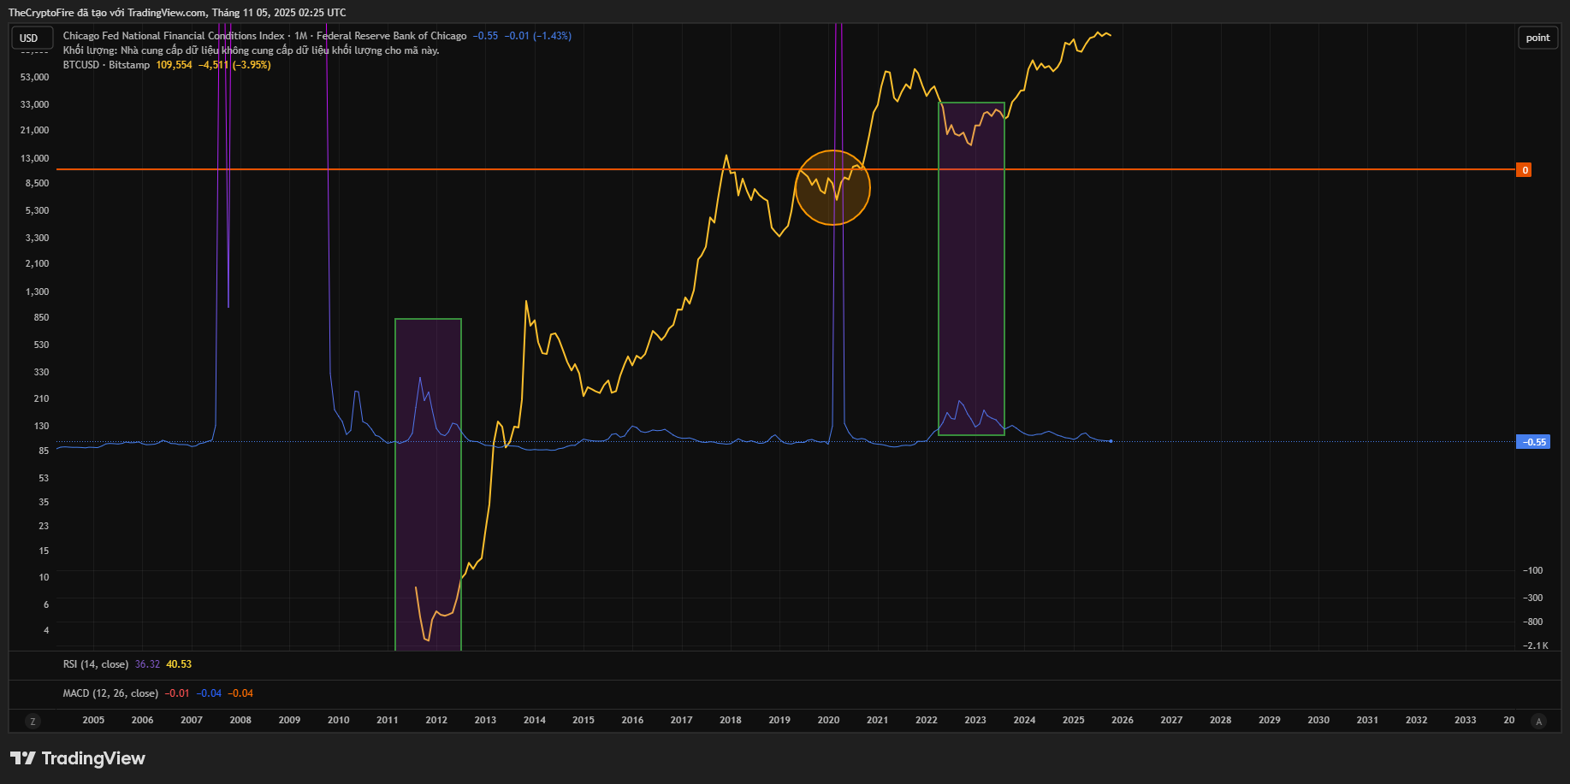This screenshot has width=1570, height=784.
Task: Click the BTCUSD price value 109,554
Action: click(174, 65)
